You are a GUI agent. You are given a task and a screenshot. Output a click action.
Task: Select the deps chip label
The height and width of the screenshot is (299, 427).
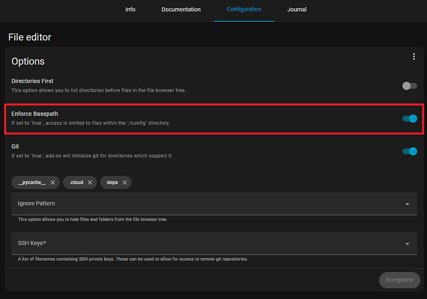112,183
